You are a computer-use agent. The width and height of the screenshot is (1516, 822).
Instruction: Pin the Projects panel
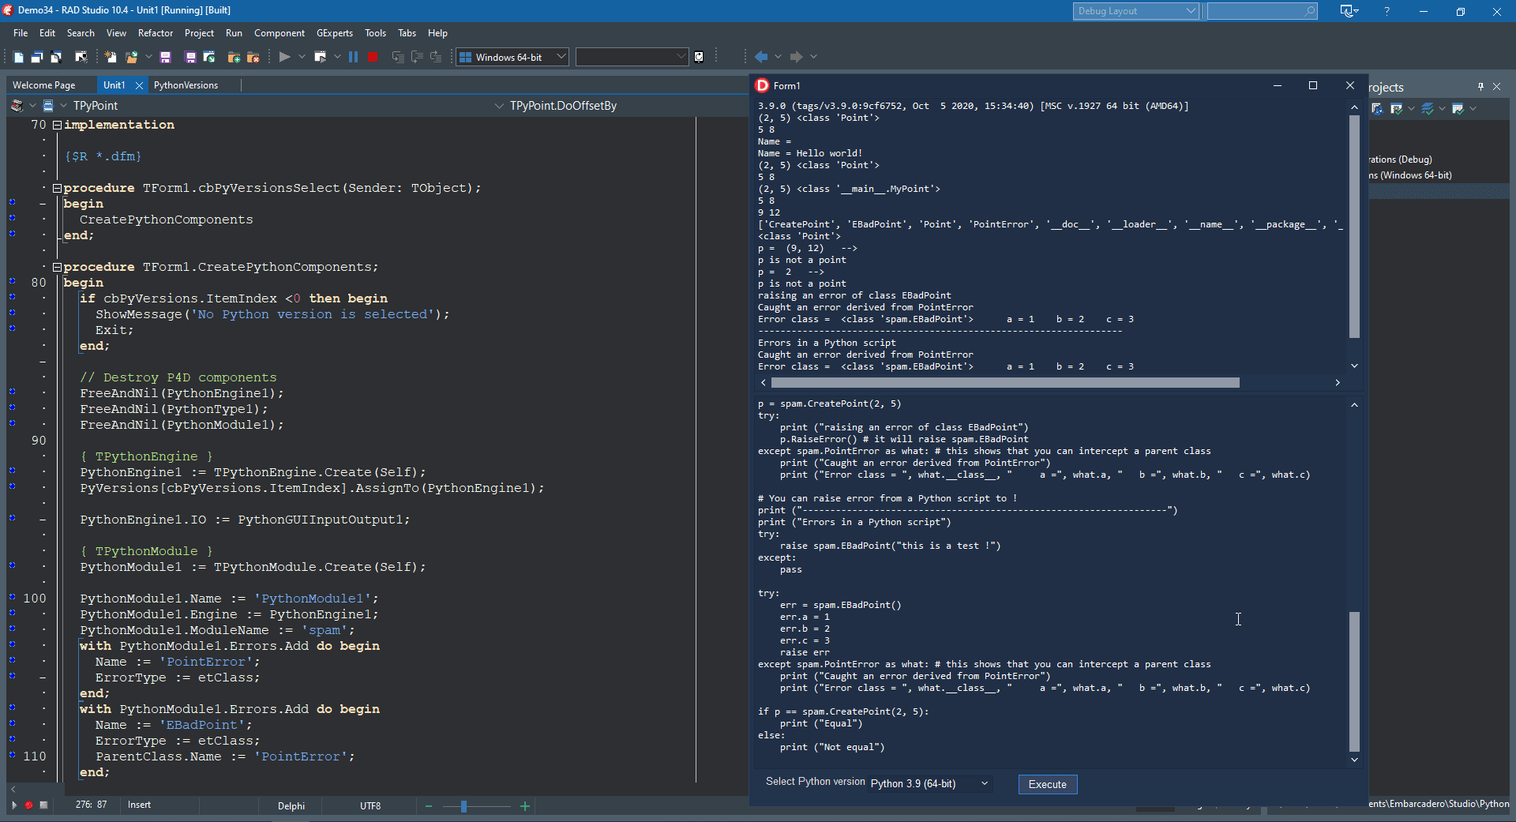point(1480,86)
